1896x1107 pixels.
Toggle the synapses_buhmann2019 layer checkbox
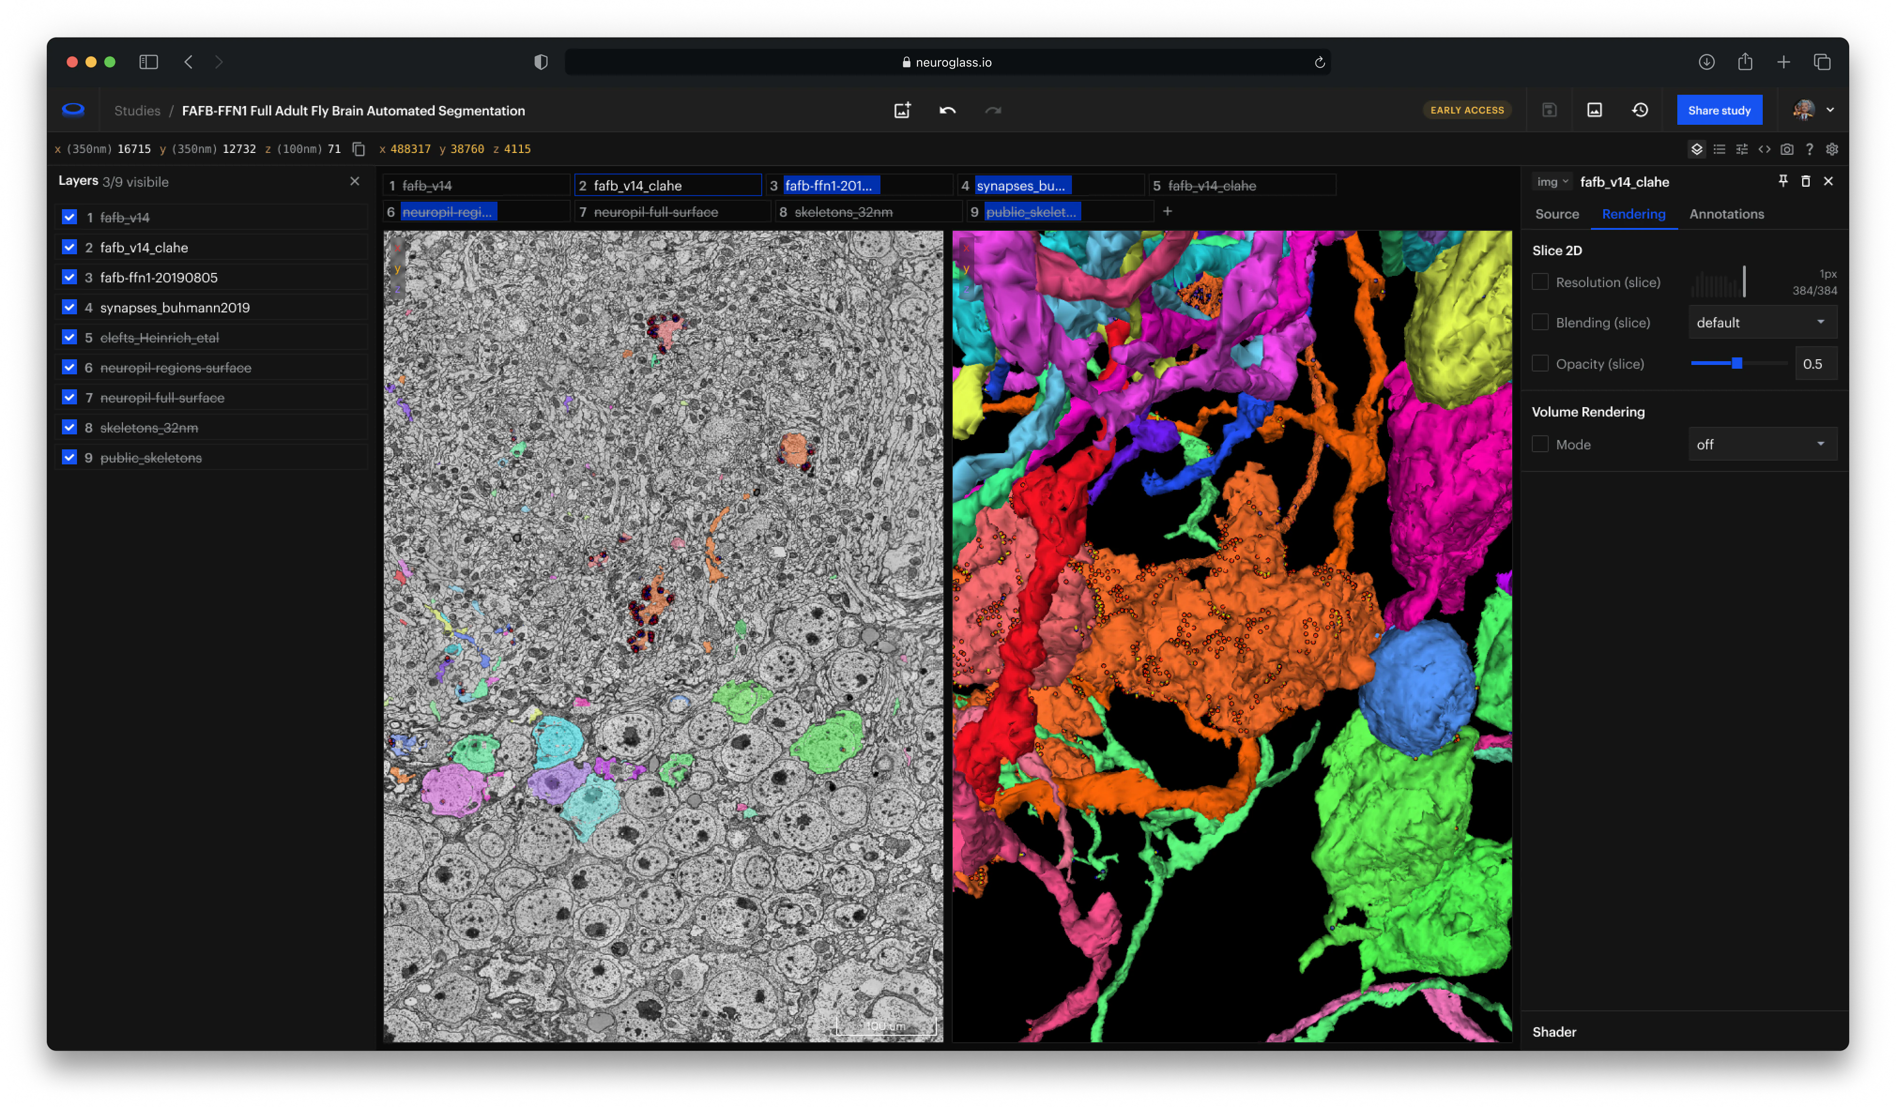[69, 308]
